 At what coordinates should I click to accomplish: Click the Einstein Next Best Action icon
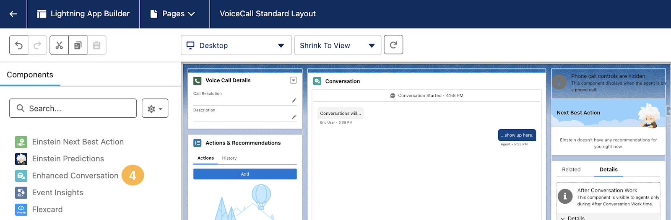tap(21, 142)
